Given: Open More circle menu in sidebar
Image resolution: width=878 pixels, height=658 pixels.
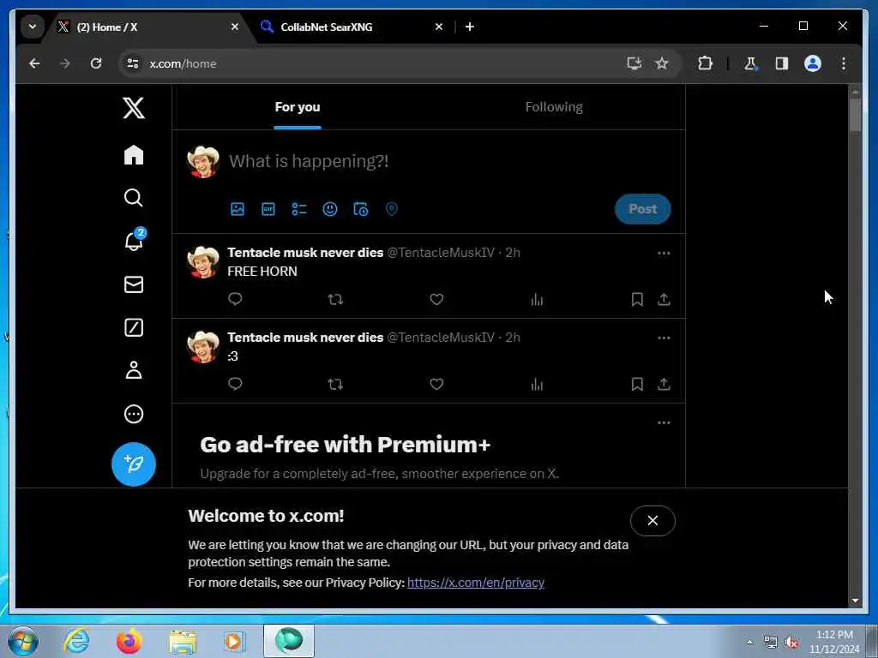Looking at the screenshot, I should 133,414.
